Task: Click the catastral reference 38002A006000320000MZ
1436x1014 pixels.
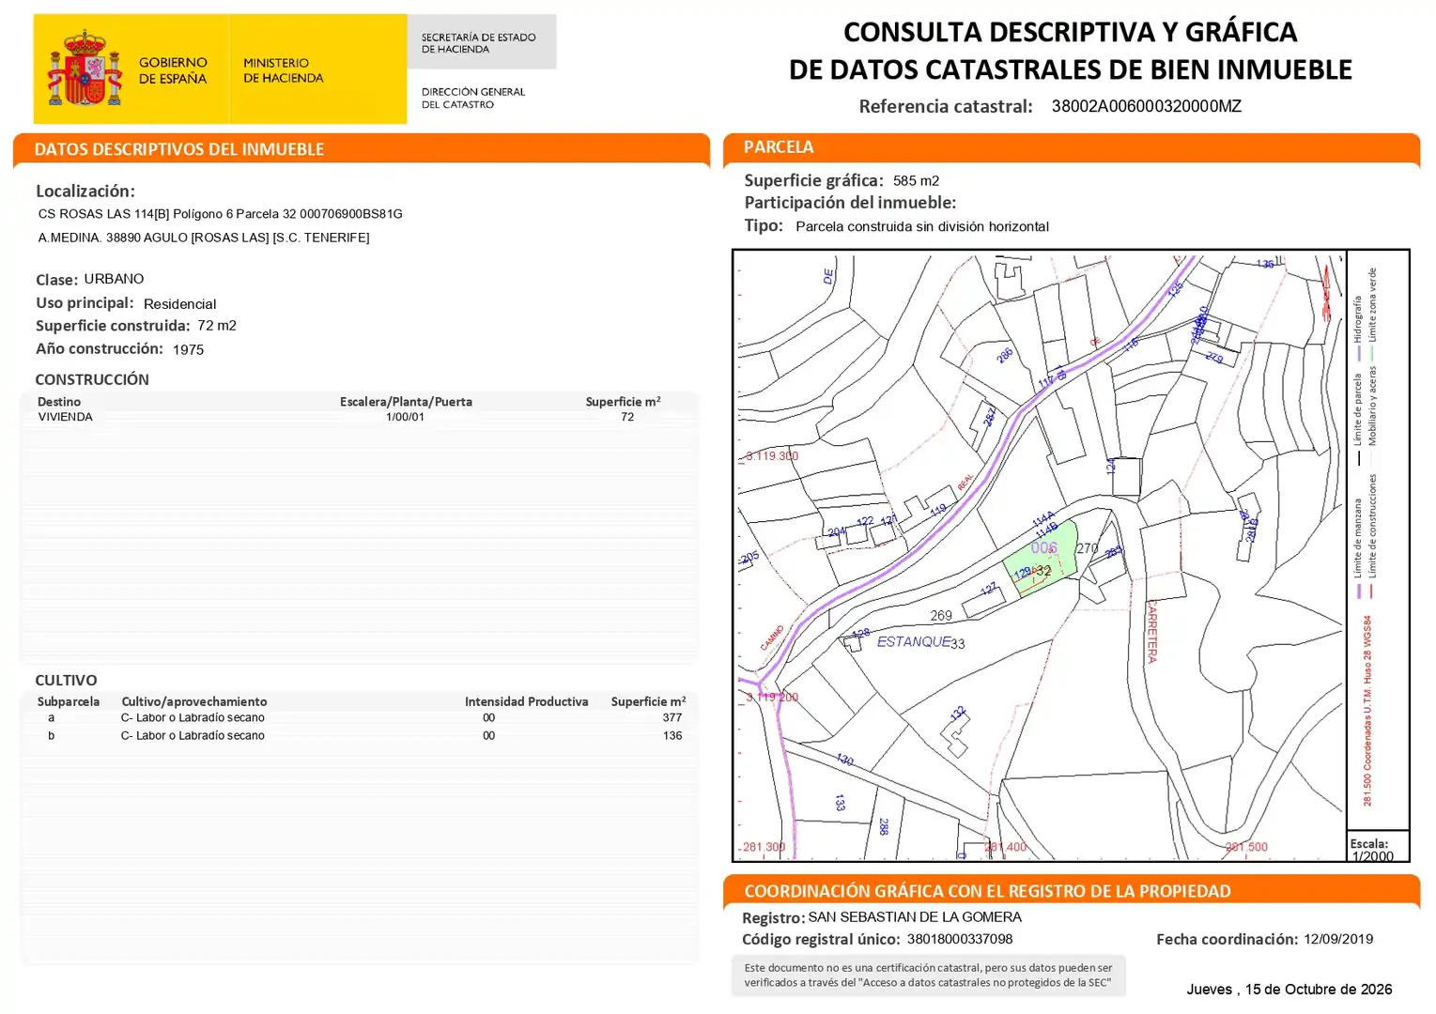Action: point(1146,106)
